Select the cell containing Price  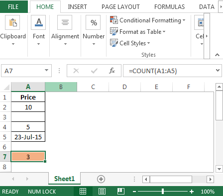click(x=28, y=97)
